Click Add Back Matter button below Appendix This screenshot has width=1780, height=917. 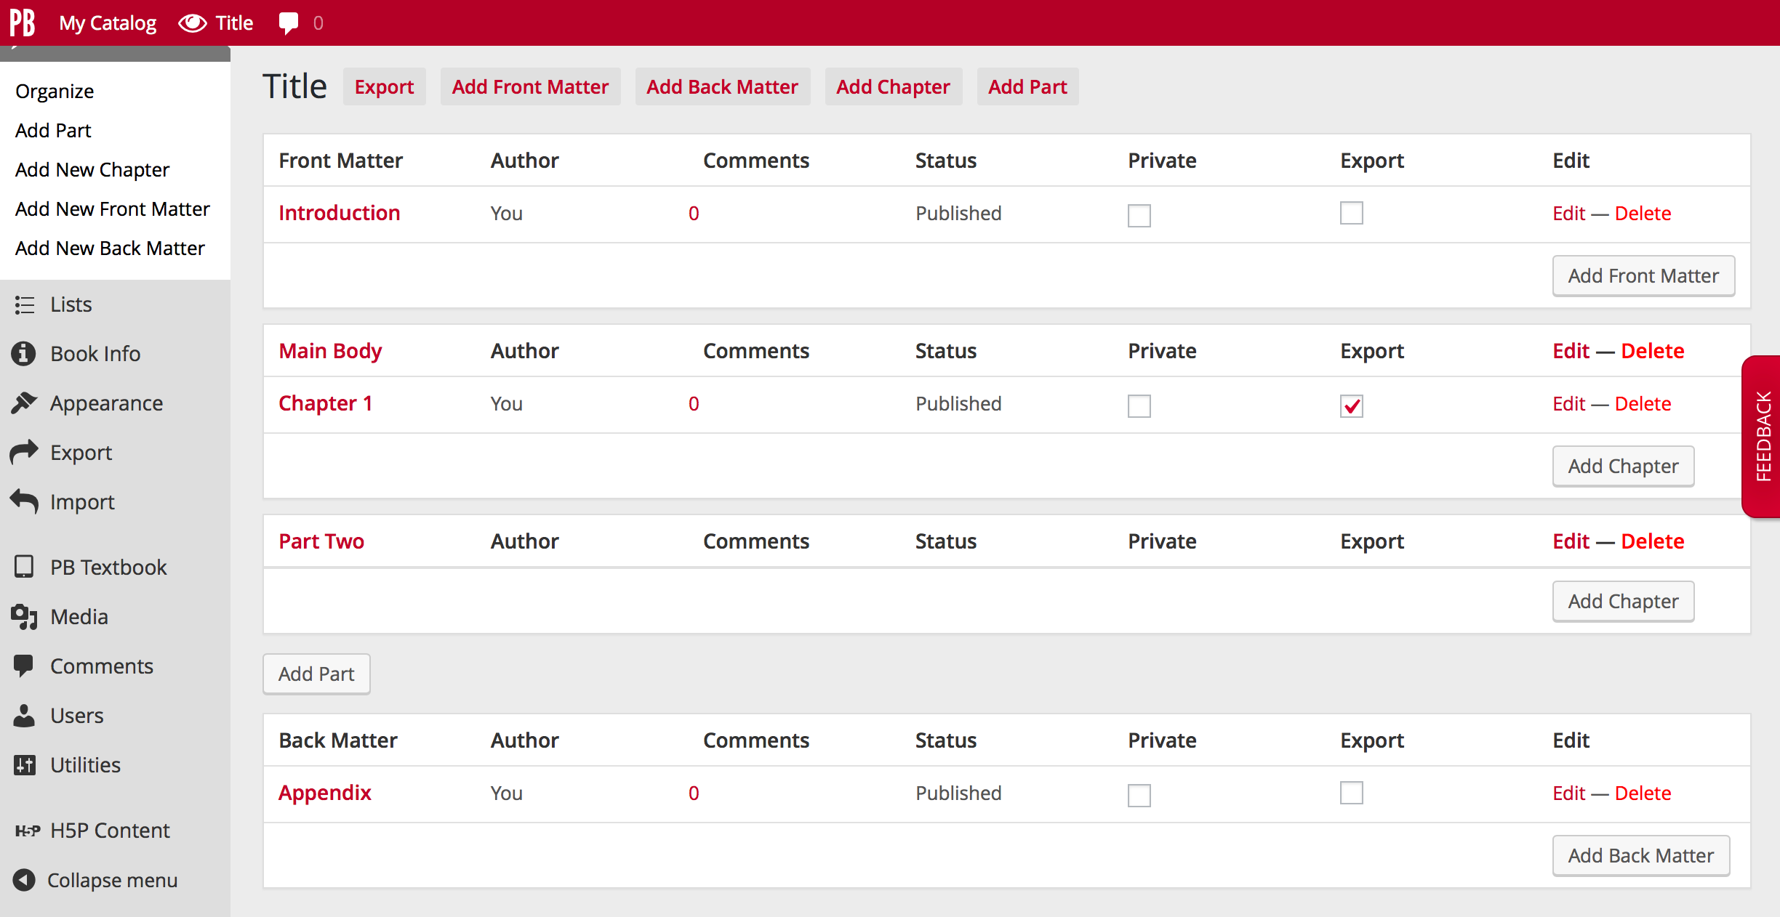click(x=1640, y=855)
